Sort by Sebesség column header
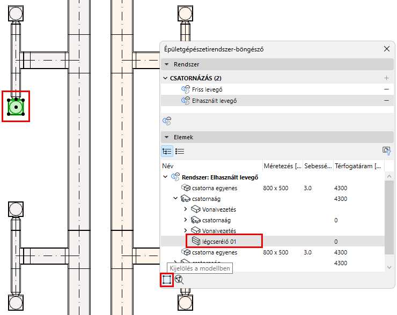 point(318,166)
